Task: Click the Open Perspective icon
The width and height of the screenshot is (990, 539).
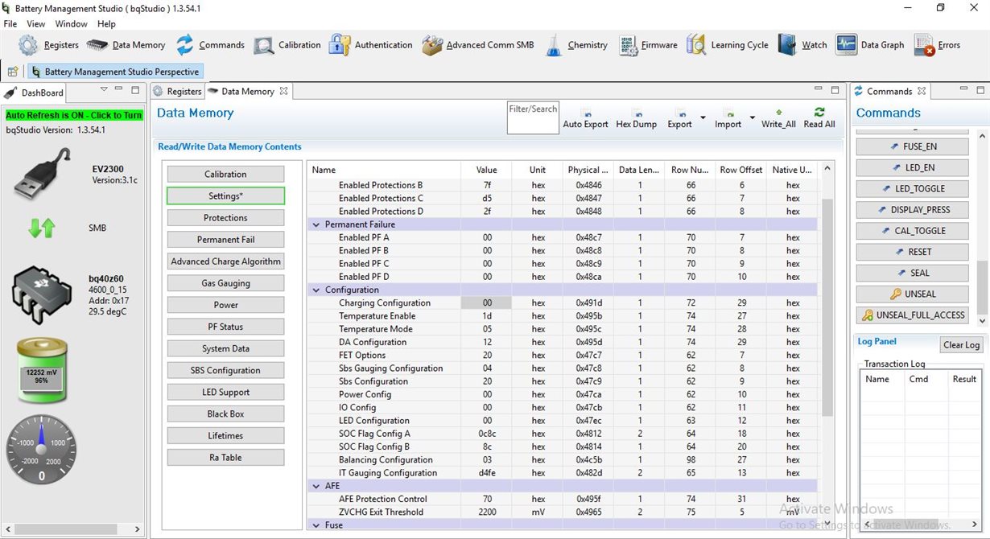Action: point(13,72)
